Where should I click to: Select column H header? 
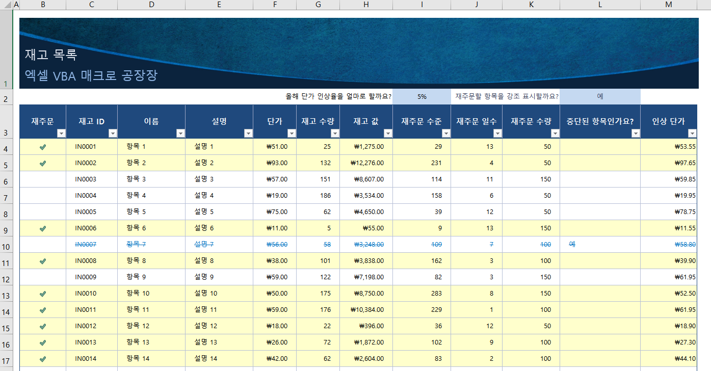coord(366,5)
